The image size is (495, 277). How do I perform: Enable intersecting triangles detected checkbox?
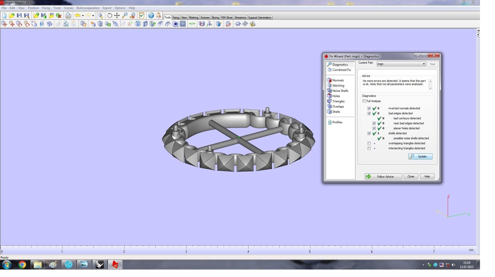(x=369, y=148)
